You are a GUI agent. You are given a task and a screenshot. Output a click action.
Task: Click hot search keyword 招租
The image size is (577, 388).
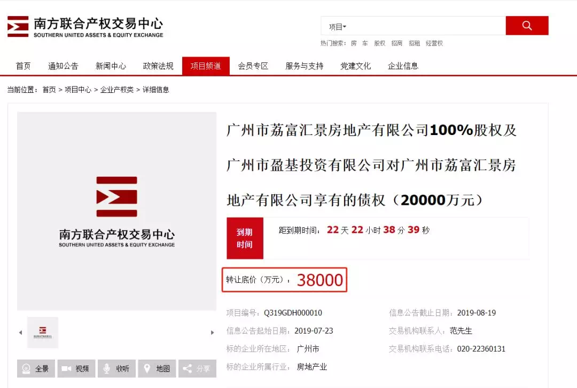415,43
